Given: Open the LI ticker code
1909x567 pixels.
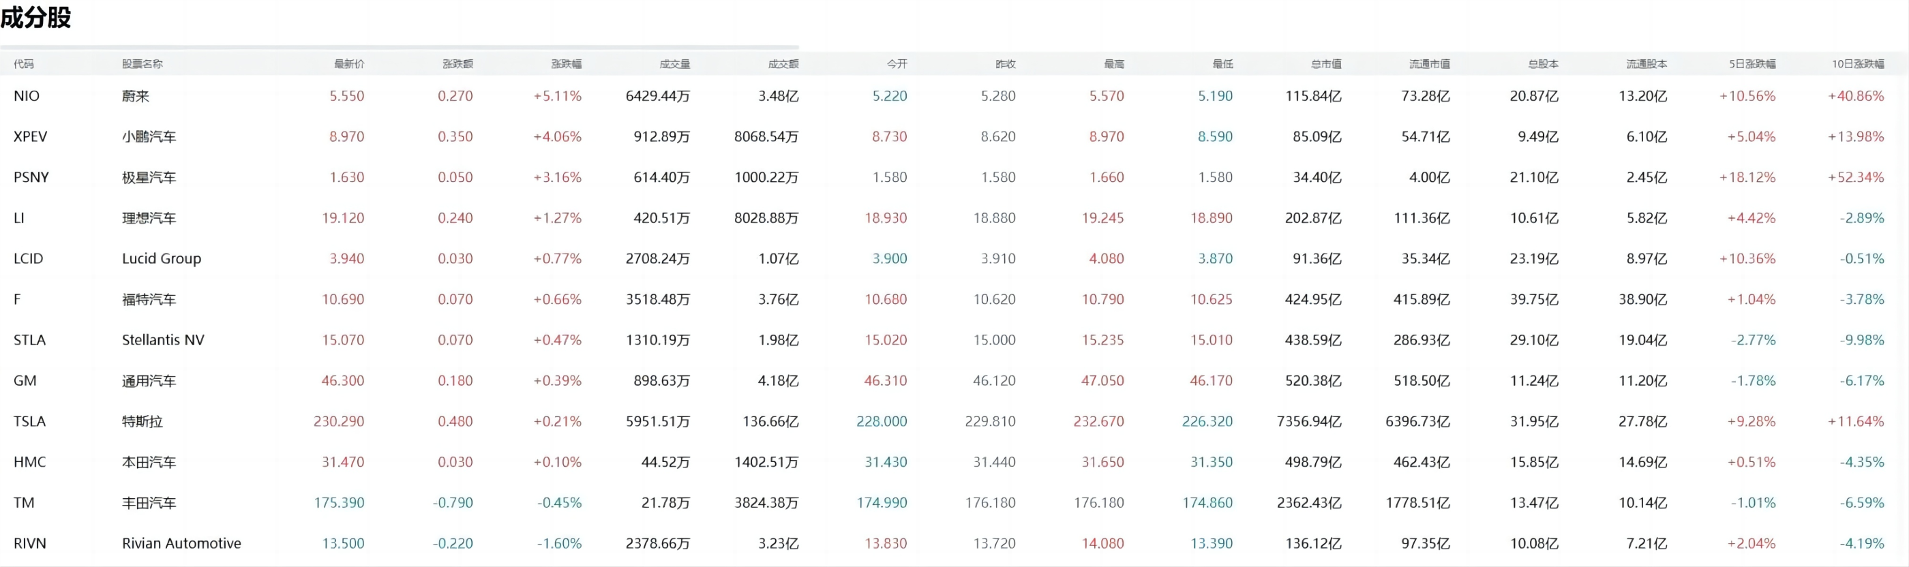Looking at the screenshot, I should click(x=18, y=219).
